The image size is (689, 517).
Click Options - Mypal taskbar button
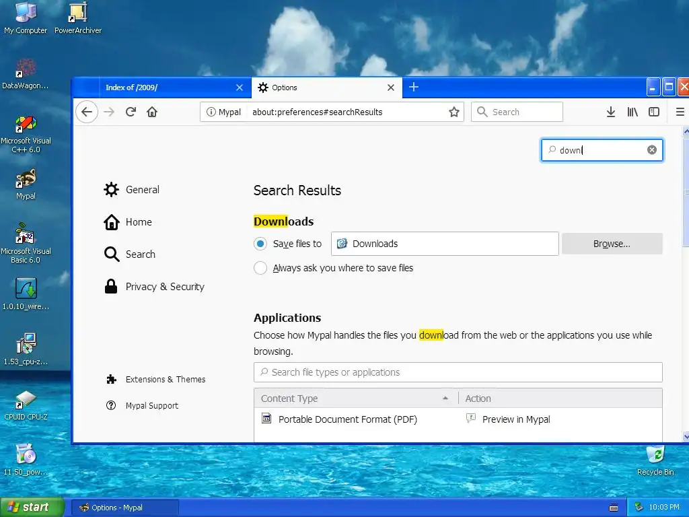coord(124,508)
